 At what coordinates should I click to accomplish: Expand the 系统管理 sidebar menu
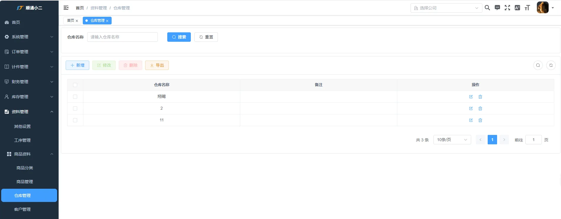29,37
